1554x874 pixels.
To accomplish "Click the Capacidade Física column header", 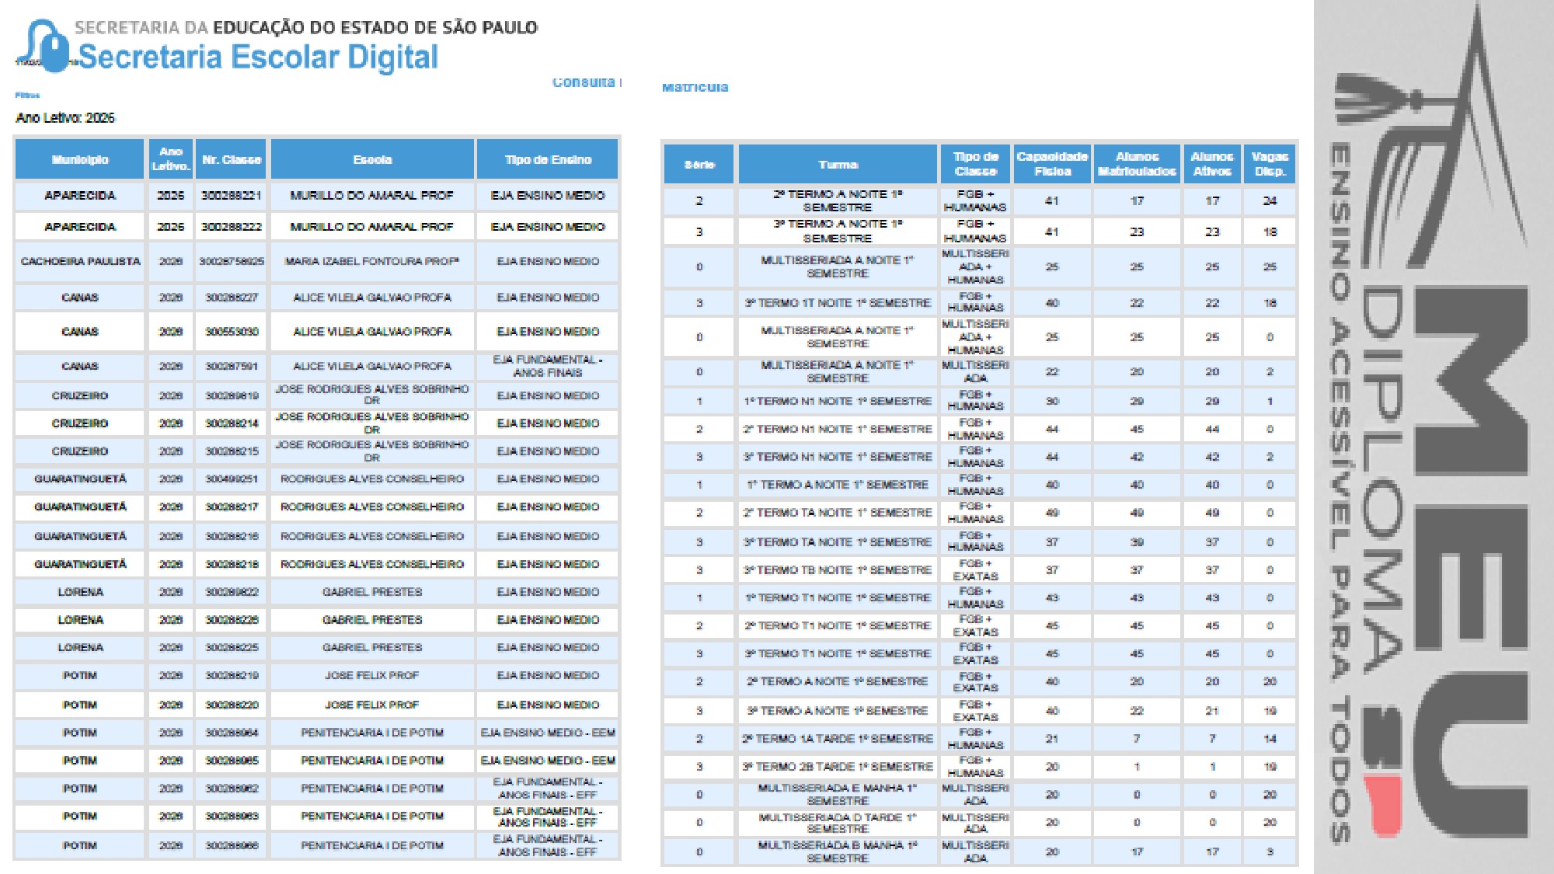I will click(1052, 165).
